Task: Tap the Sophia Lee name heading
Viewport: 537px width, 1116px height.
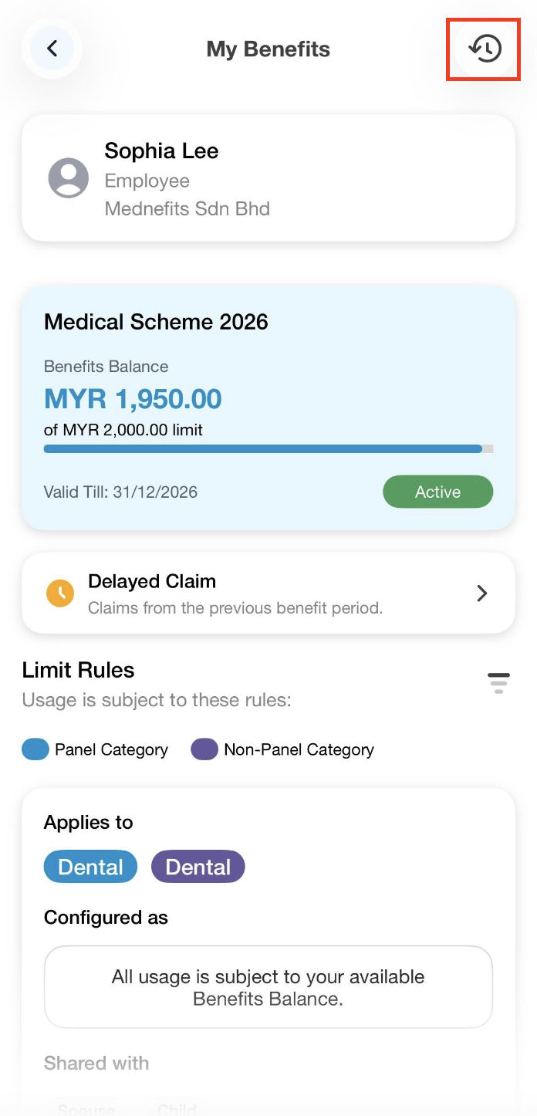Action: pyautogui.click(x=161, y=150)
